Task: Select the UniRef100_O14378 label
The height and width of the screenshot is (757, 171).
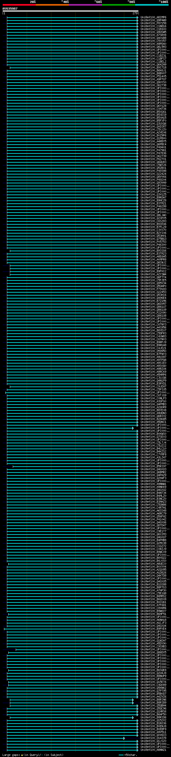Action: (153, 738)
